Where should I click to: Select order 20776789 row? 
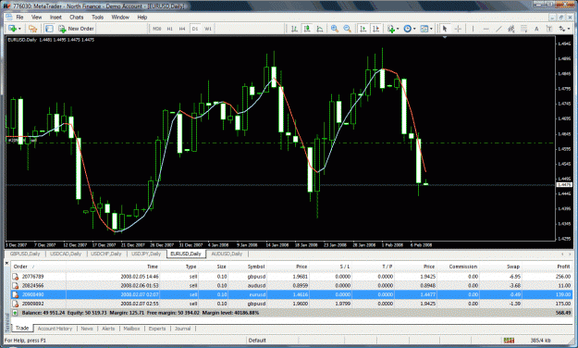[x=292, y=277]
